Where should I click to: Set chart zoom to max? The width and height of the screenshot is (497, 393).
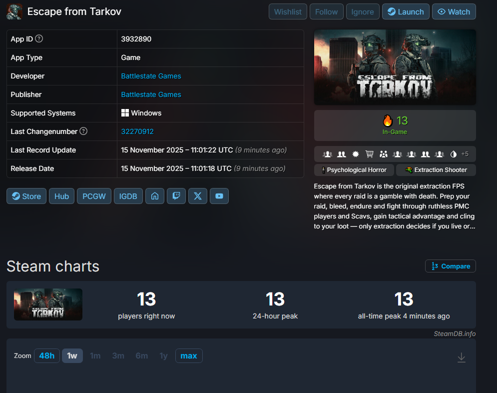click(189, 356)
